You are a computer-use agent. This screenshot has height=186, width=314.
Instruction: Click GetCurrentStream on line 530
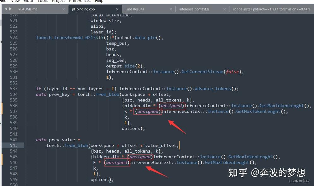pos(203,72)
